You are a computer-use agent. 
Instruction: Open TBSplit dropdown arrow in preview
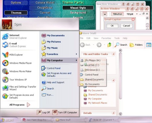137,14
